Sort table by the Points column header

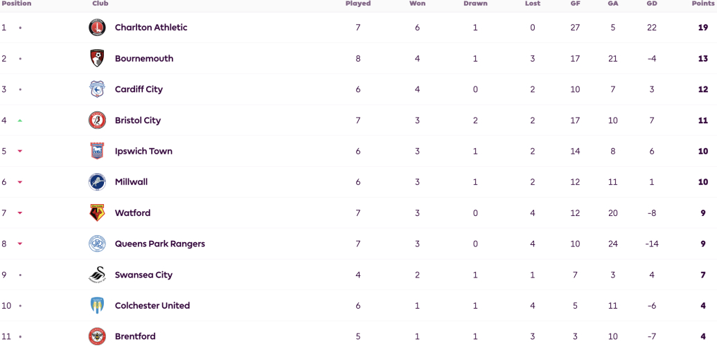point(702,3)
